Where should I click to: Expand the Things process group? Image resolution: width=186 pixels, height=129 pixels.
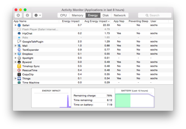click(x=15, y=78)
